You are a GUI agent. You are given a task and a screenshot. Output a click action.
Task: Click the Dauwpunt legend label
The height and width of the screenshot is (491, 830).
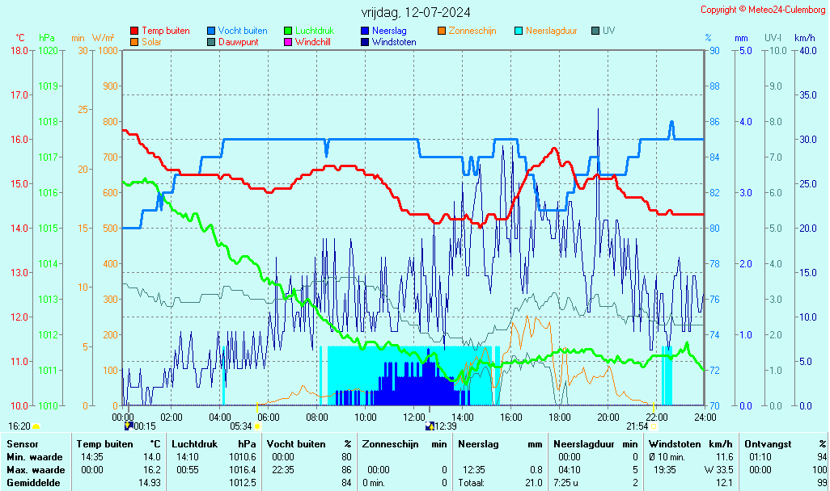click(x=238, y=41)
